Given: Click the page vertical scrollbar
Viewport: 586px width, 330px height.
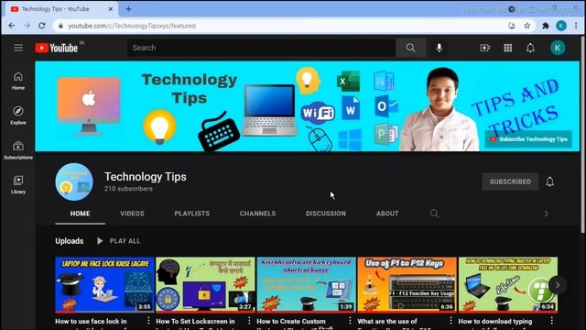Looking at the screenshot, I should tap(582, 135).
